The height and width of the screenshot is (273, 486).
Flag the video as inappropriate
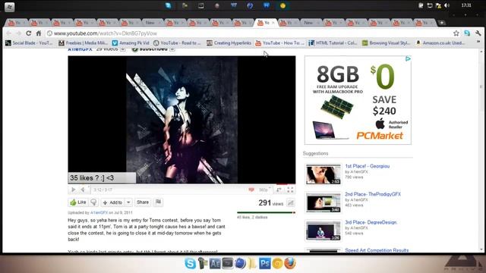pyautogui.click(x=158, y=202)
